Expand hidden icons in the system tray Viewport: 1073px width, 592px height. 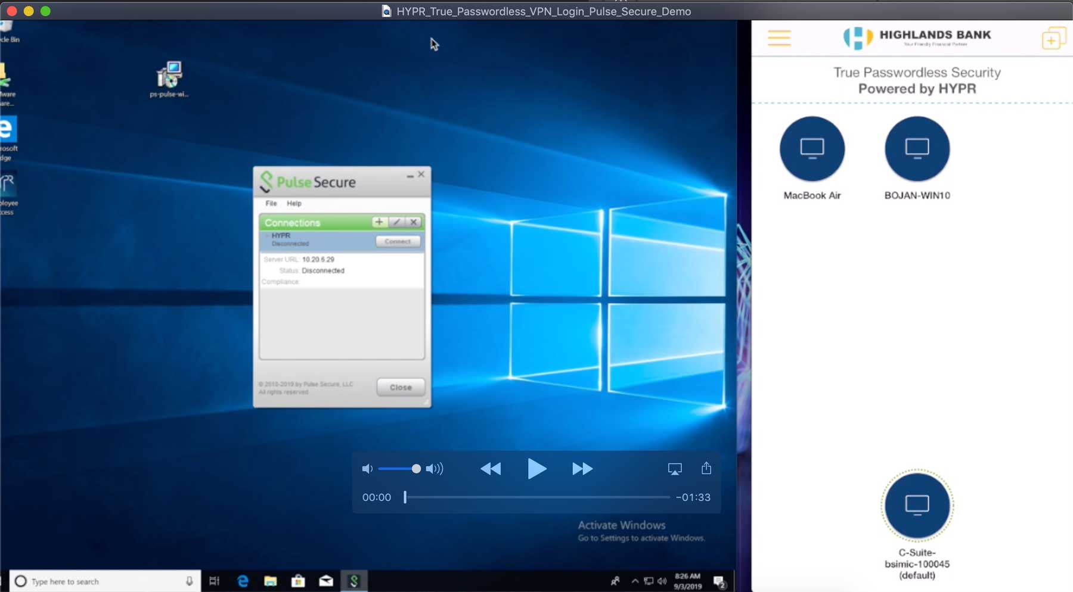(x=634, y=581)
